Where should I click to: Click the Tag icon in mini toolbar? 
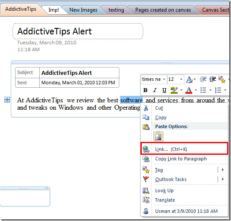(222, 80)
